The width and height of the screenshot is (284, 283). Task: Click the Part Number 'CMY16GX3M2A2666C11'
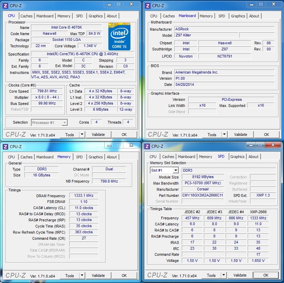203,195
